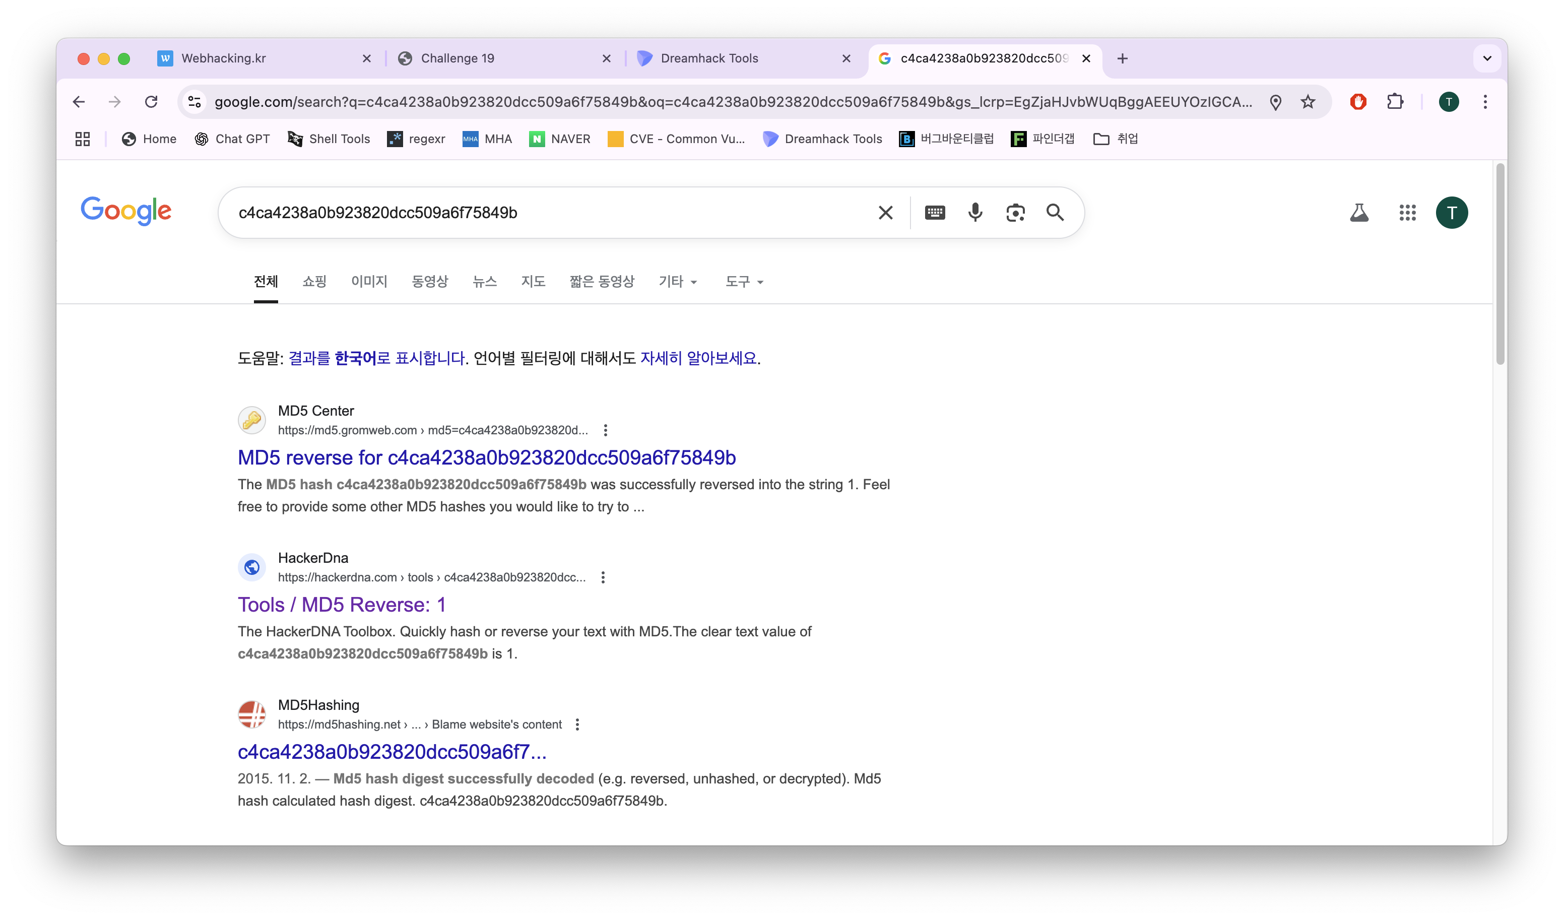The width and height of the screenshot is (1564, 920).
Task: Switch to the 이미지 search tab
Action: (369, 282)
